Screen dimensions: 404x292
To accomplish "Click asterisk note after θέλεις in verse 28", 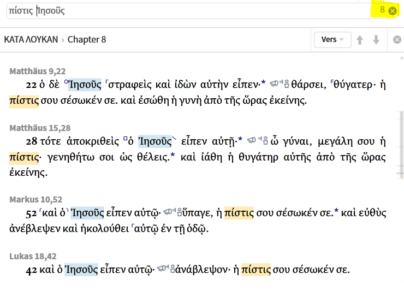I will [x=173, y=155].
